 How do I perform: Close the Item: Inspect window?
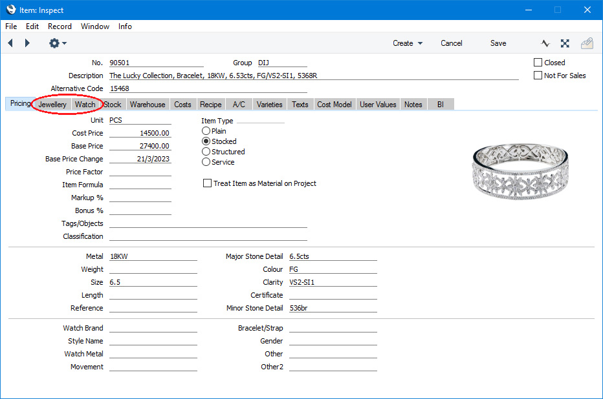point(587,10)
